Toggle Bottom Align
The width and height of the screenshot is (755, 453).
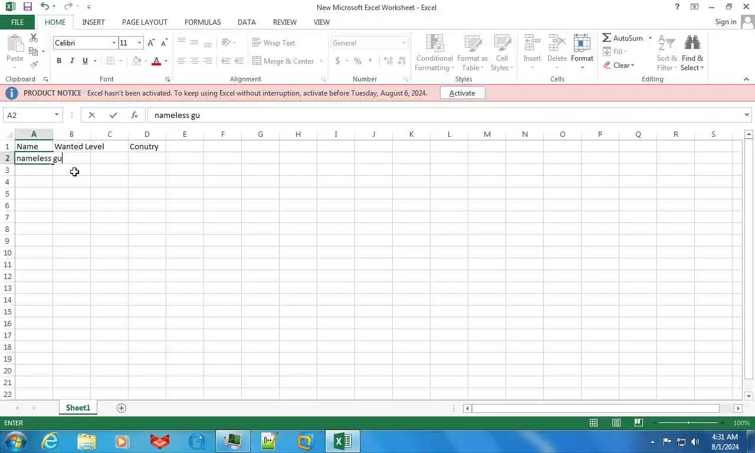[208, 43]
